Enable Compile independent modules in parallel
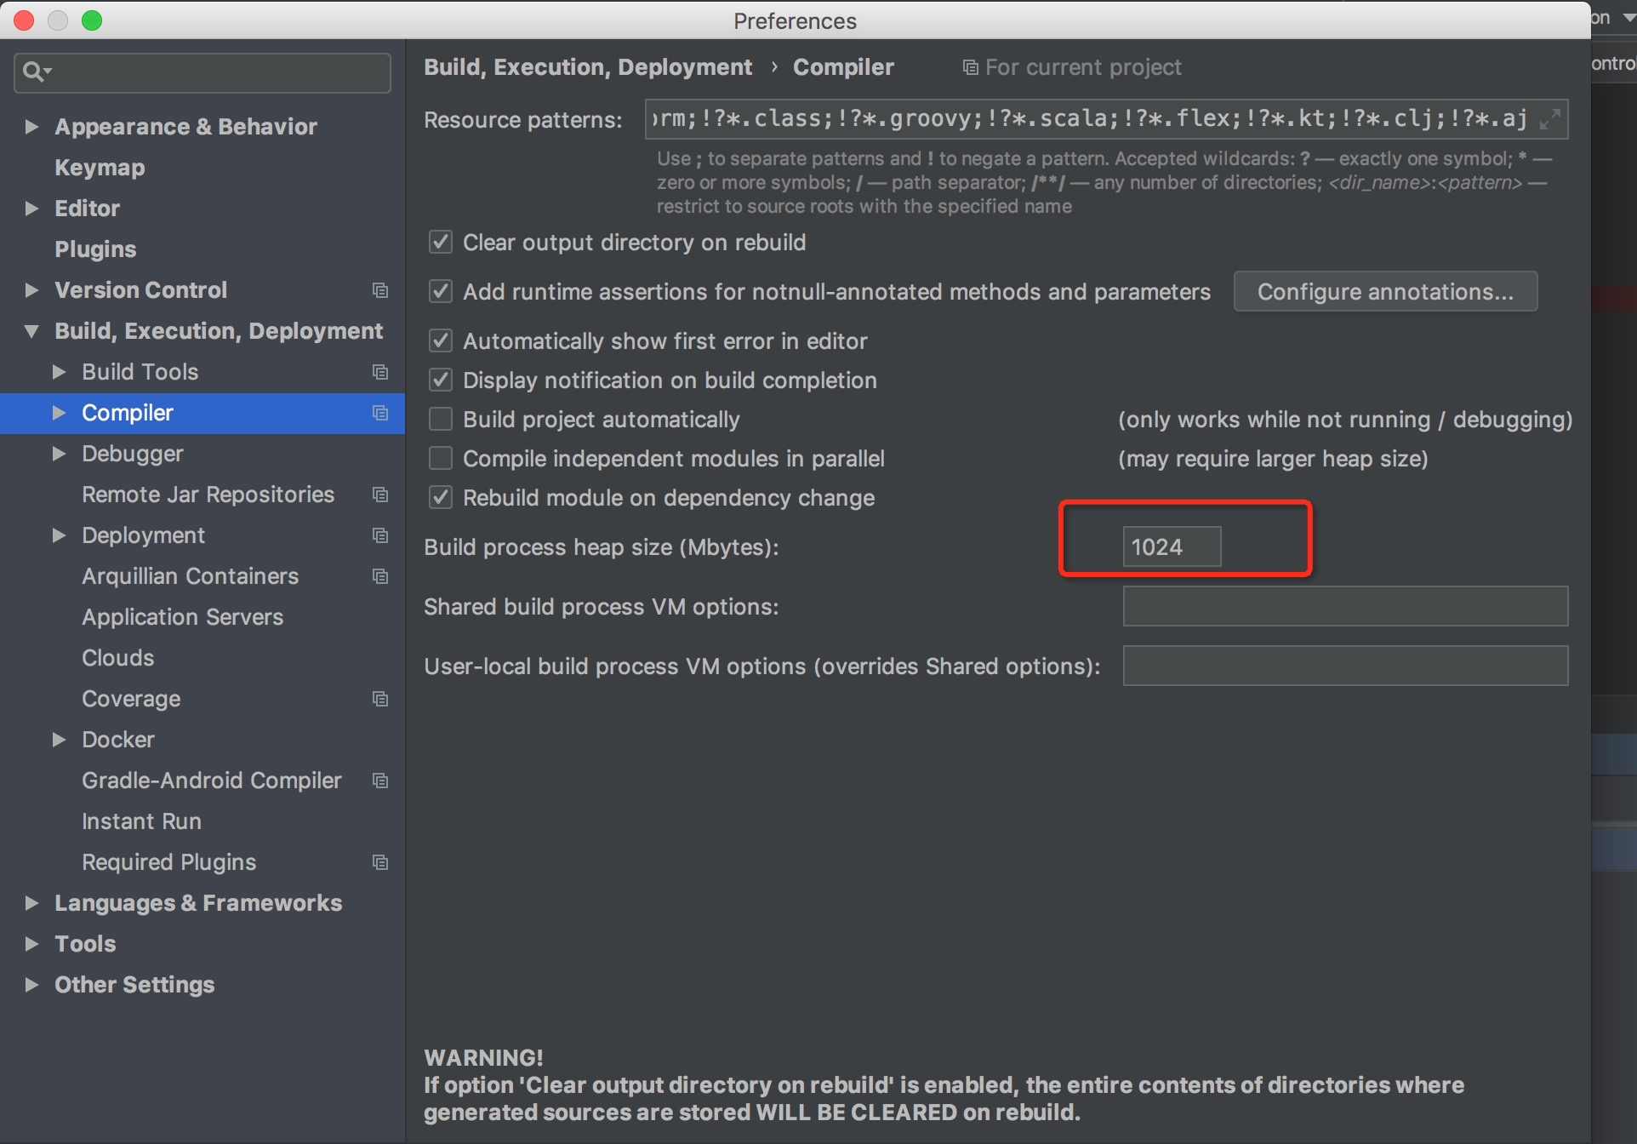 (440, 459)
